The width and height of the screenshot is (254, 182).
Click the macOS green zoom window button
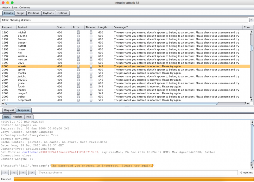coord(12,3)
